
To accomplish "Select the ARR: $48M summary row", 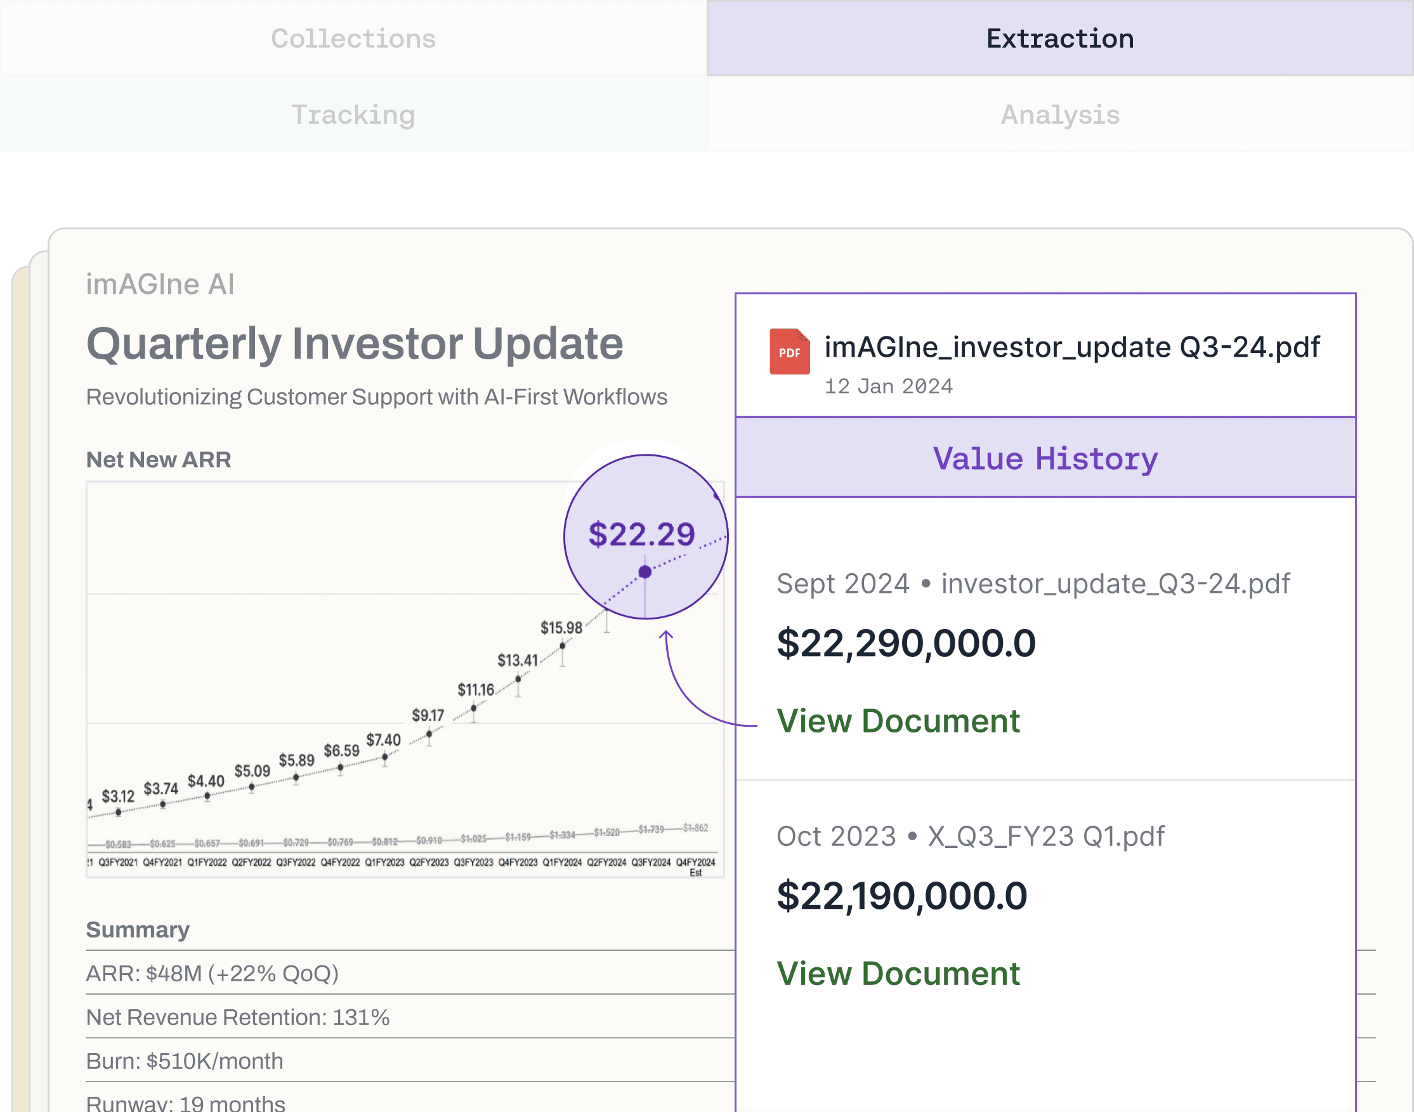I will coord(212,974).
